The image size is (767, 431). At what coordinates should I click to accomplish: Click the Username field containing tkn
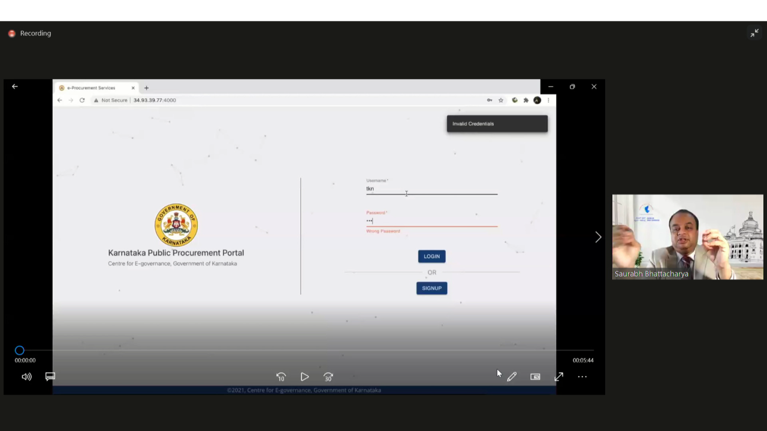click(x=431, y=189)
